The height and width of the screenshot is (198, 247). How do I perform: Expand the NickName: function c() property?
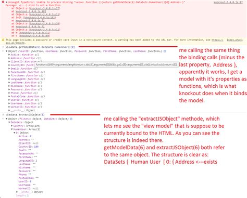tap(9, 86)
